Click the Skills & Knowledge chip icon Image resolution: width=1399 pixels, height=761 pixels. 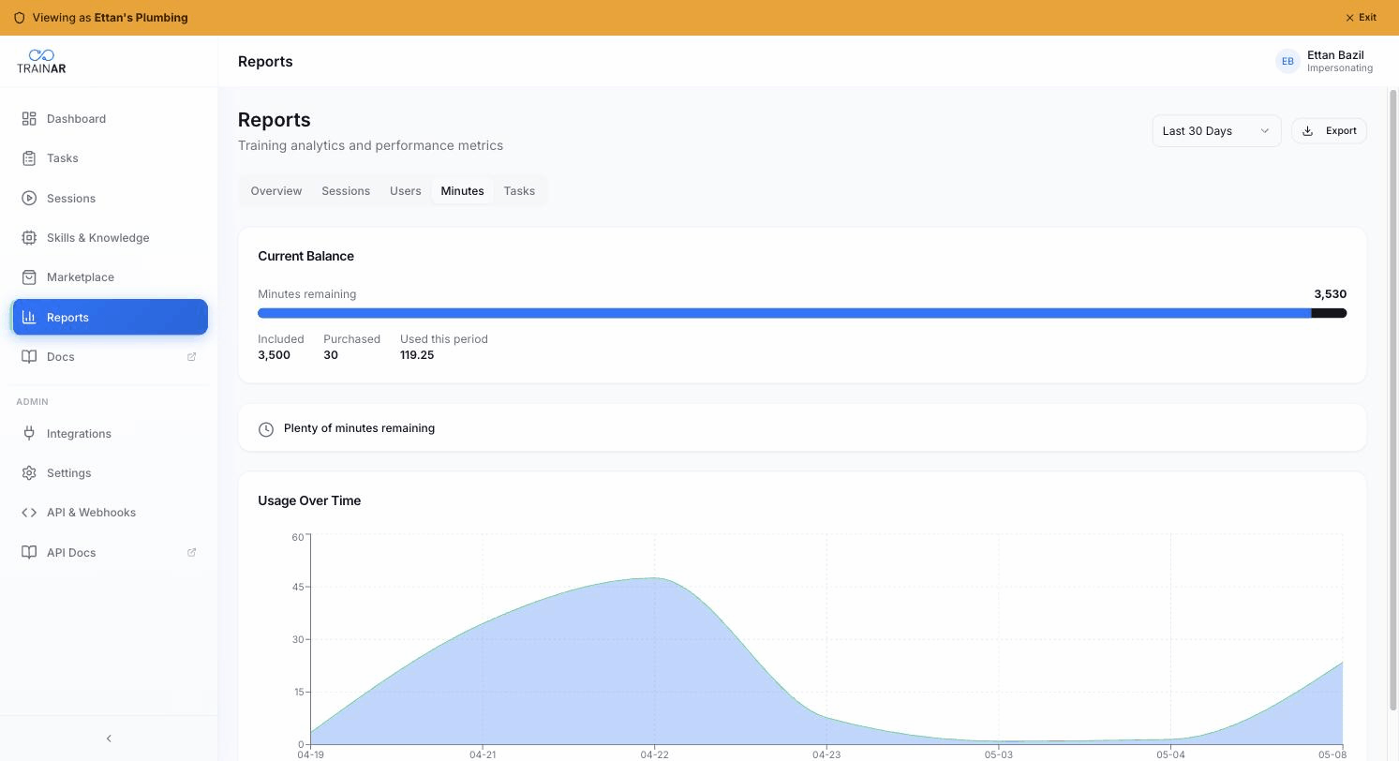(x=29, y=238)
